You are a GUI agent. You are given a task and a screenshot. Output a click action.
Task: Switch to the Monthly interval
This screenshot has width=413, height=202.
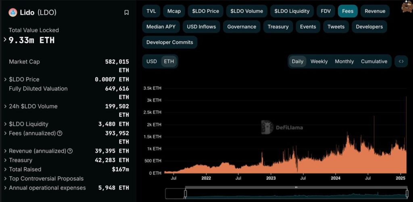(x=344, y=62)
